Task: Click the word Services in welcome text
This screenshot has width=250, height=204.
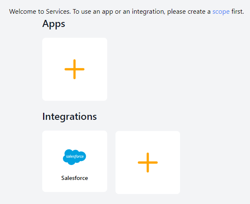Action: (x=58, y=12)
